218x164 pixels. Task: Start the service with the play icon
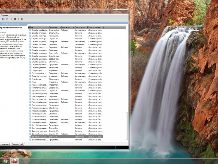12,19
